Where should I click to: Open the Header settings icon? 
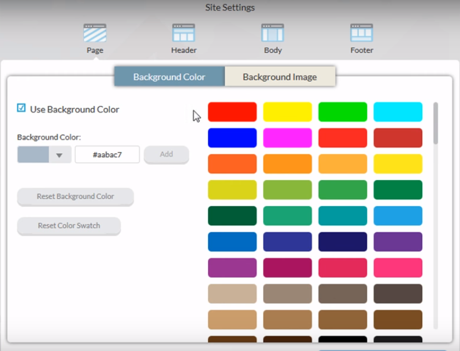(x=184, y=34)
